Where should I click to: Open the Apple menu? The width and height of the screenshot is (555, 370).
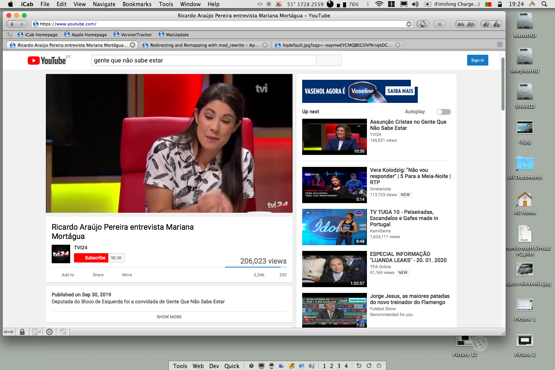[x=10, y=4]
